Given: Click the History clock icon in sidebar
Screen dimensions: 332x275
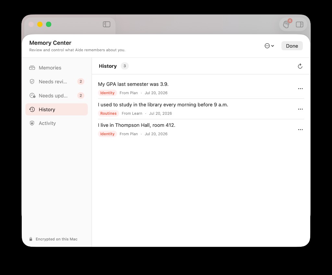Looking at the screenshot, I should (32, 110).
